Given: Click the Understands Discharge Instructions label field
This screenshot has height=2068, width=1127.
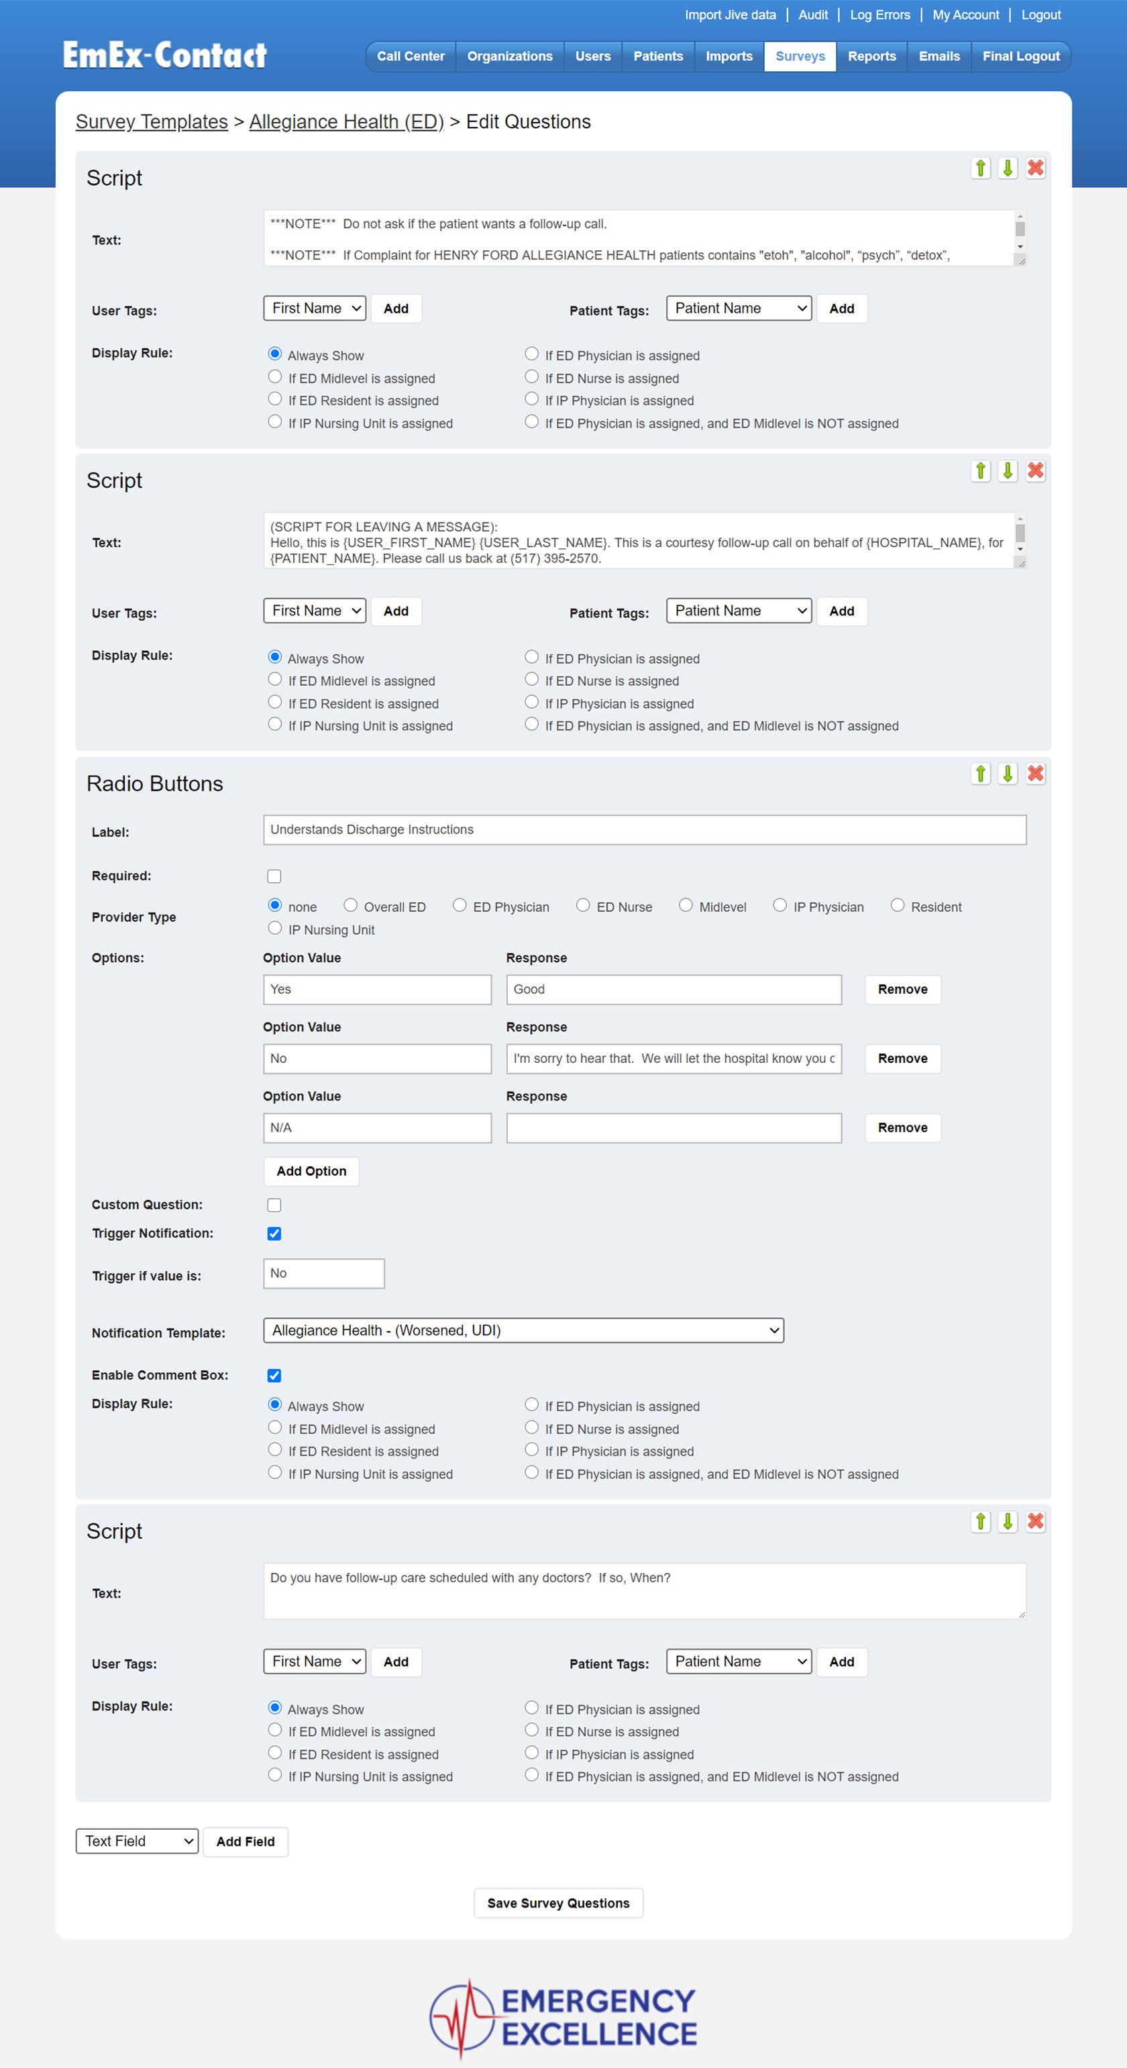Looking at the screenshot, I should [x=644, y=829].
